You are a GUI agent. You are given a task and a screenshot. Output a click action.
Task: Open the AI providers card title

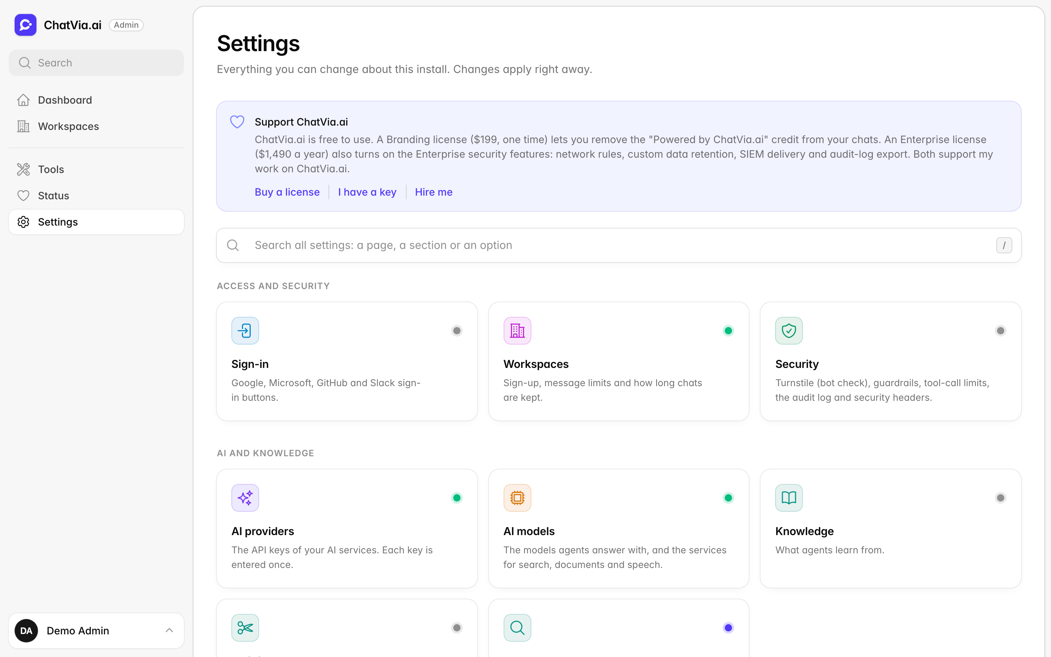point(262,531)
